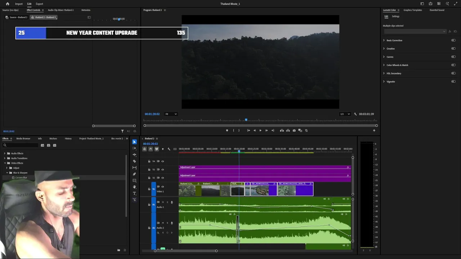This screenshot has height=259, width=461.
Task: Expand the Basic Correction section
Action: point(384,40)
